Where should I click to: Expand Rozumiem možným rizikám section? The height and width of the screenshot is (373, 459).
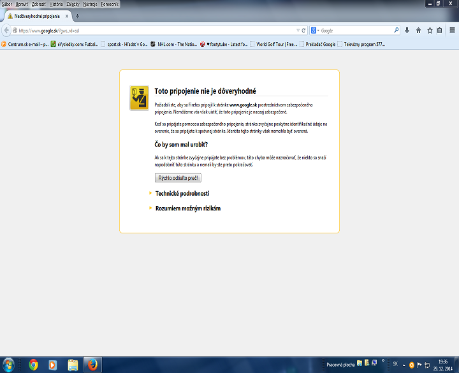point(188,208)
